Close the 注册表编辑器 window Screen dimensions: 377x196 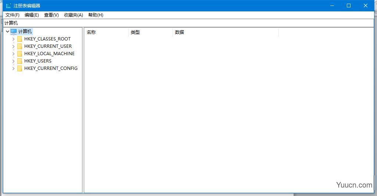click(x=366, y=6)
